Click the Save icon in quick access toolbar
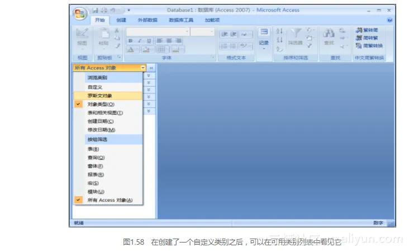409x252 pixels. tap(95, 11)
